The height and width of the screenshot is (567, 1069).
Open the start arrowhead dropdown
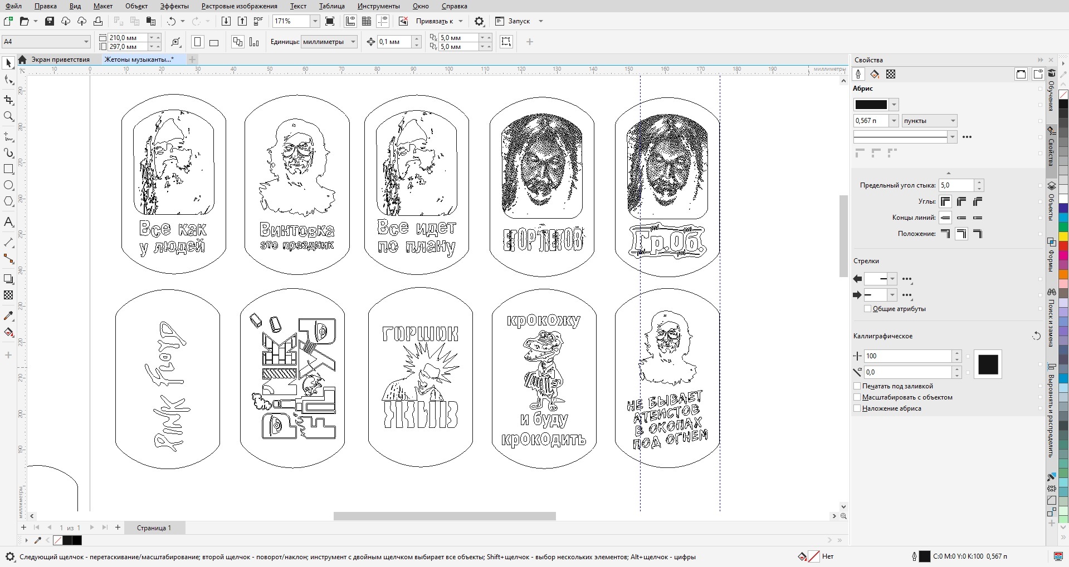[892, 279]
